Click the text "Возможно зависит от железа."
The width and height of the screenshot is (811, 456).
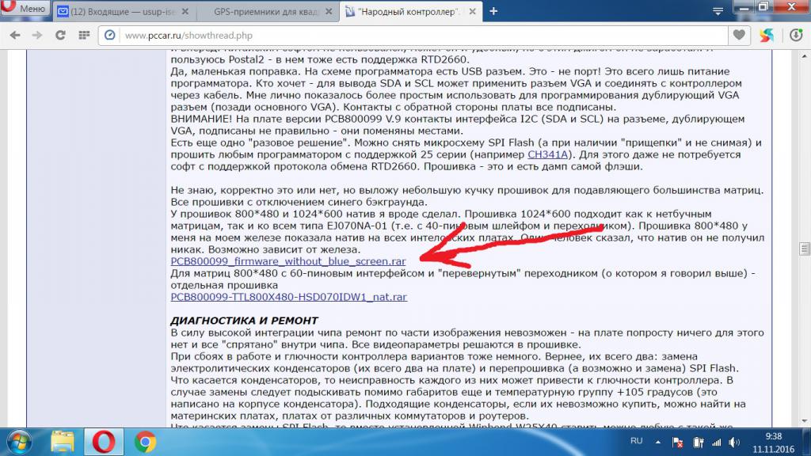(x=285, y=249)
